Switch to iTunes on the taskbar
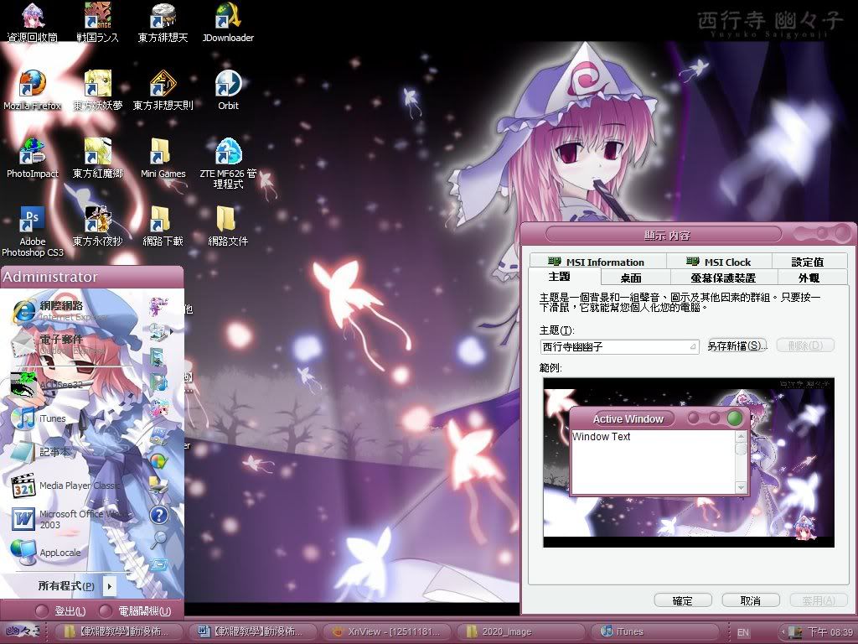The image size is (858, 644). tap(657, 631)
